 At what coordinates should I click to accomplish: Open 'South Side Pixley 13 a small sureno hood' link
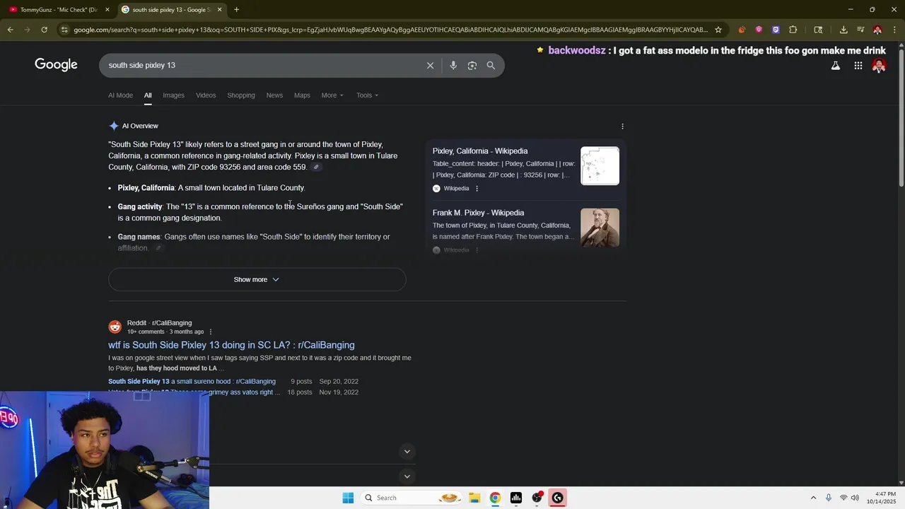192,382
